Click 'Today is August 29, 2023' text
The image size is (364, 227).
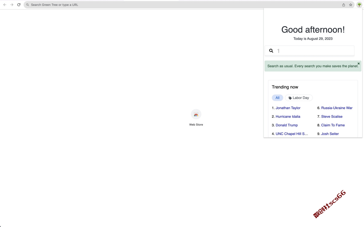point(313,39)
